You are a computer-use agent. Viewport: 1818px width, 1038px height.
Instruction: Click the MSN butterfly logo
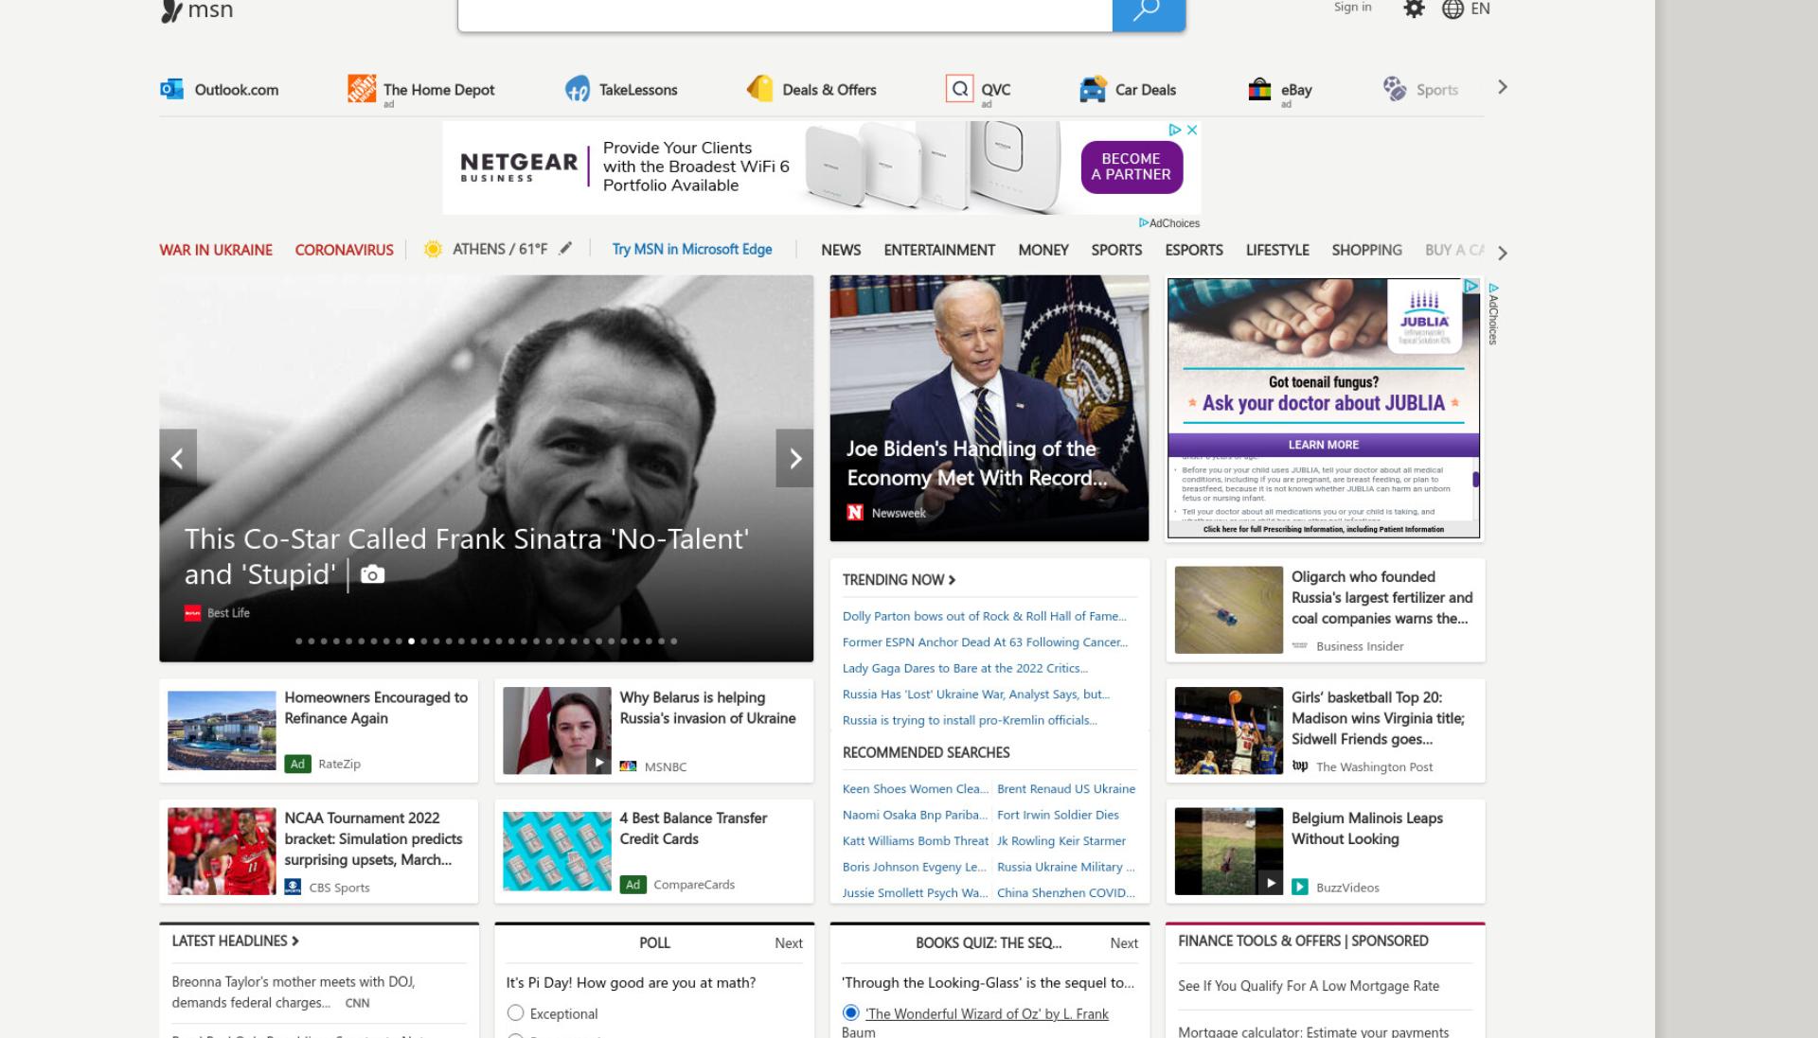coord(171,10)
